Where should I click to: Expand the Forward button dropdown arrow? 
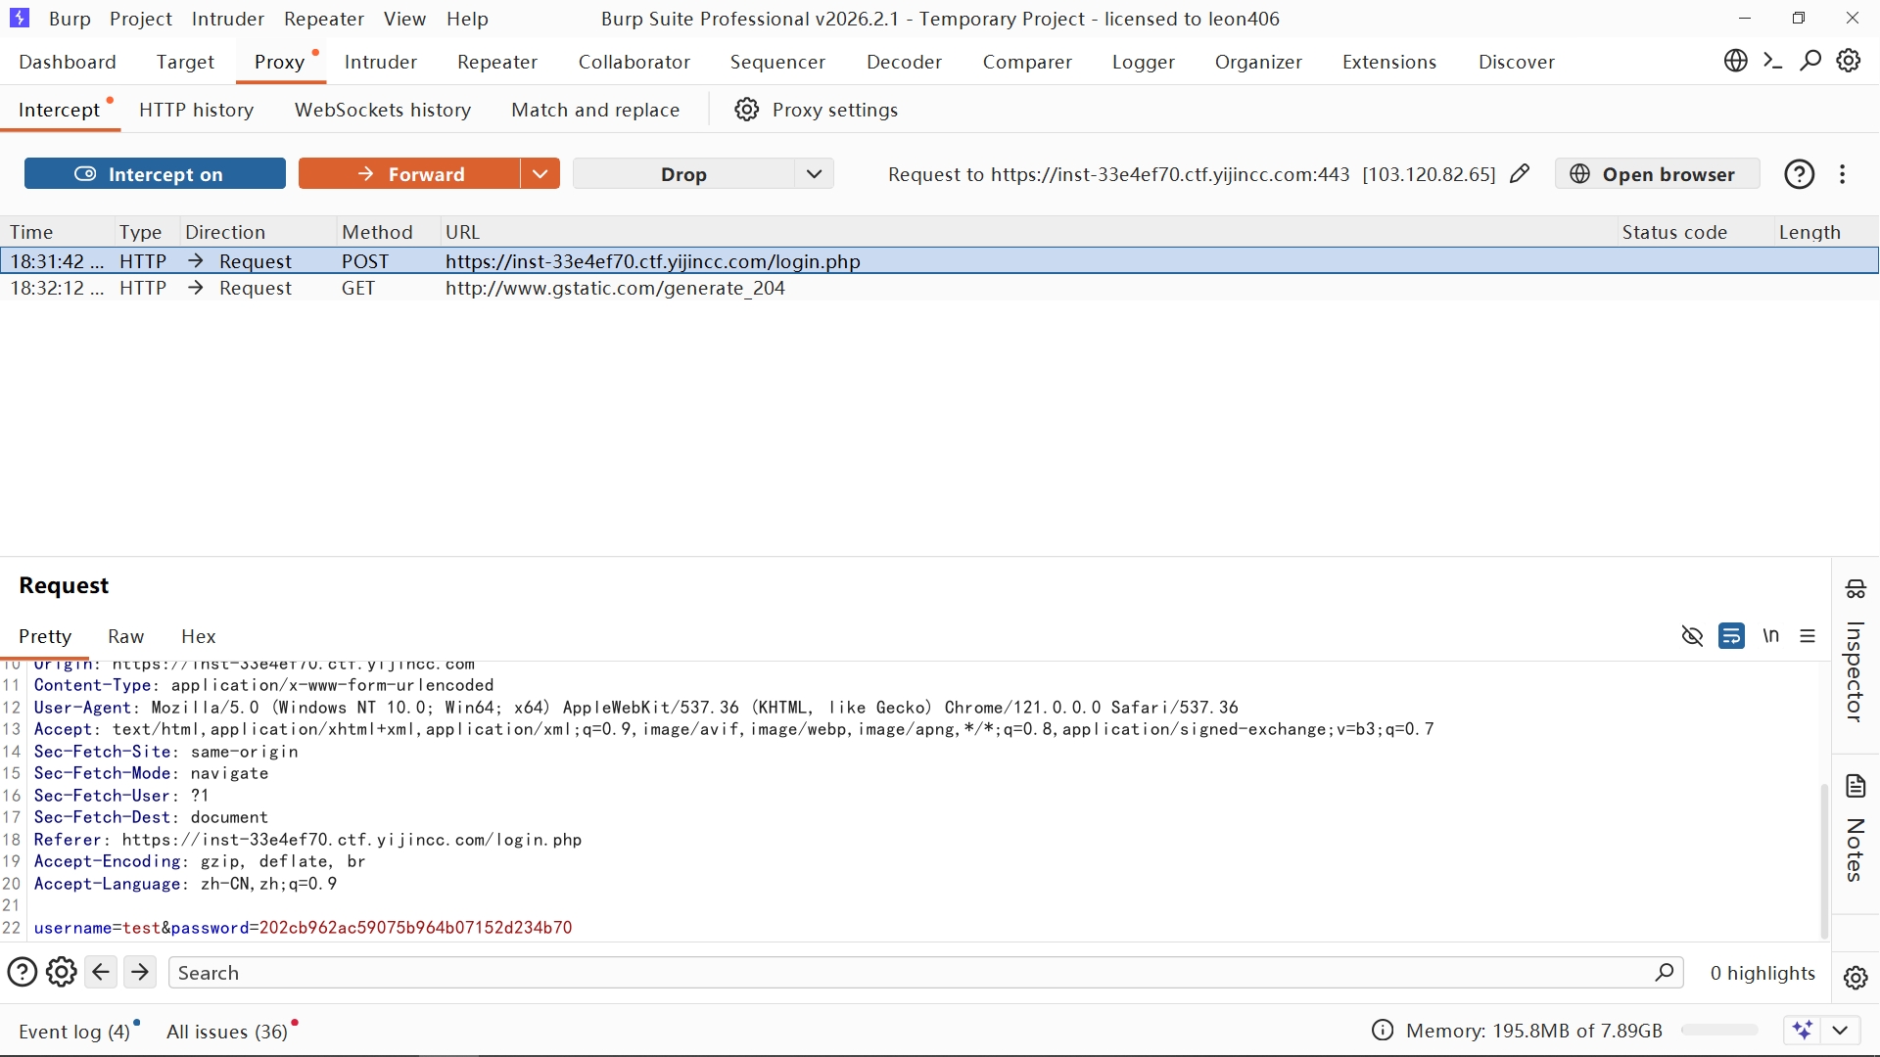point(540,174)
